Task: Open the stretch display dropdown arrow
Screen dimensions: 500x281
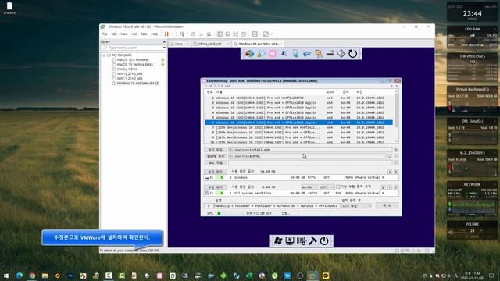Action: tap(271, 34)
